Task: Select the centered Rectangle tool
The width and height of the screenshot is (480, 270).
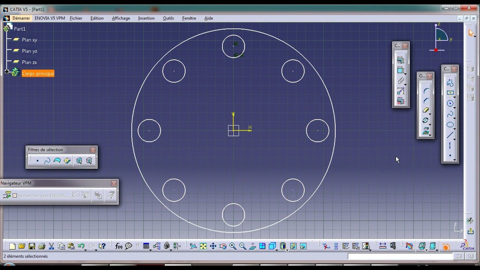Action: pyautogui.click(x=450, y=93)
